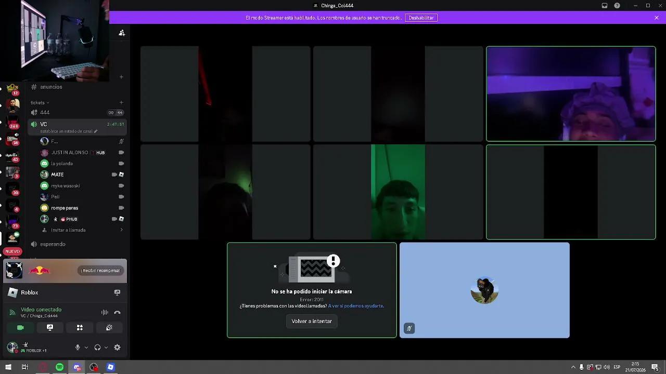Click Roblox activity icon next to MATE
Screen dimensions: 666x374
[x=121, y=175]
